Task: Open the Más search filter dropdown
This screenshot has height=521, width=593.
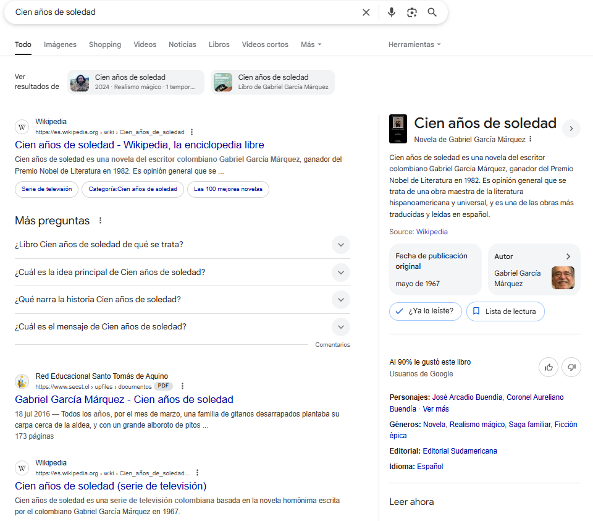Action: pyautogui.click(x=311, y=44)
